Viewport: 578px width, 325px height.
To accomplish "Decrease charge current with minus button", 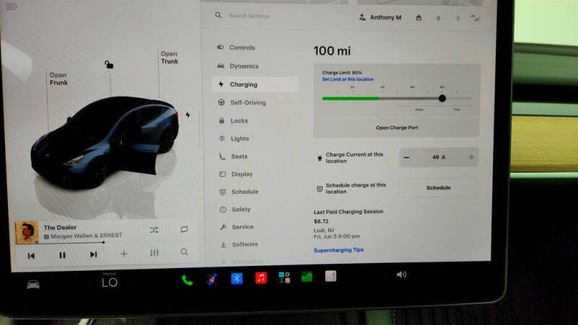I will (x=406, y=157).
